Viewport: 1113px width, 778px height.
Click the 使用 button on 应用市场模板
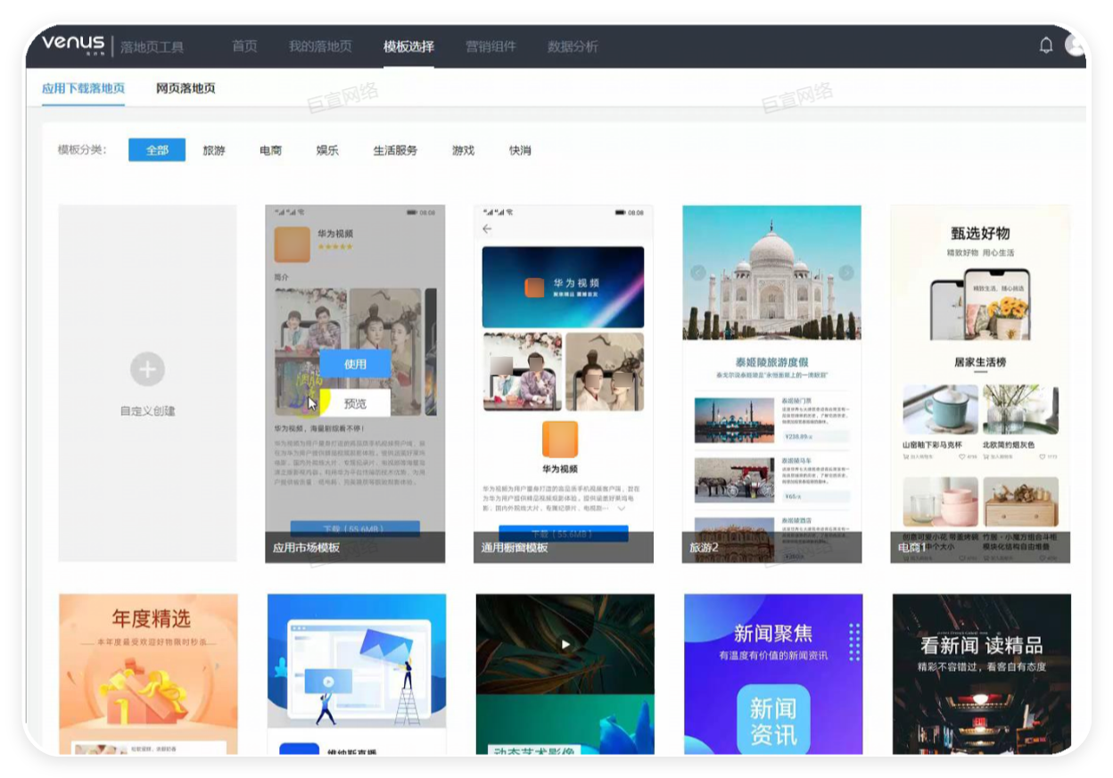coord(355,364)
